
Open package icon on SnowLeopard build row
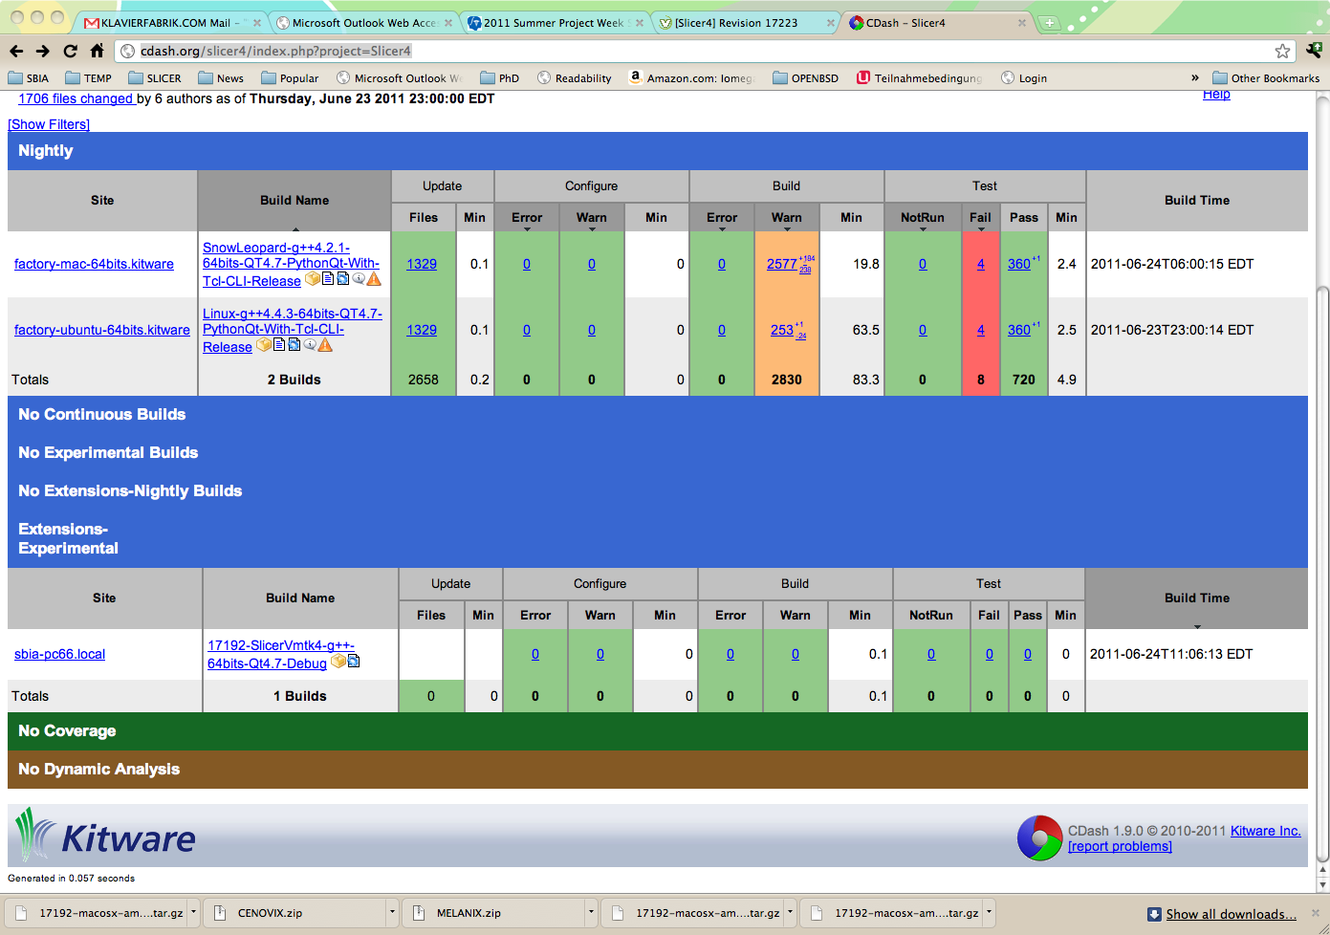point(312,279)
